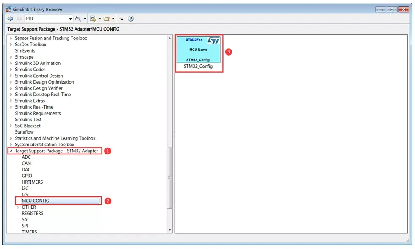
Task: Select SimEvents in the library tree
Action: coord(25,50)
